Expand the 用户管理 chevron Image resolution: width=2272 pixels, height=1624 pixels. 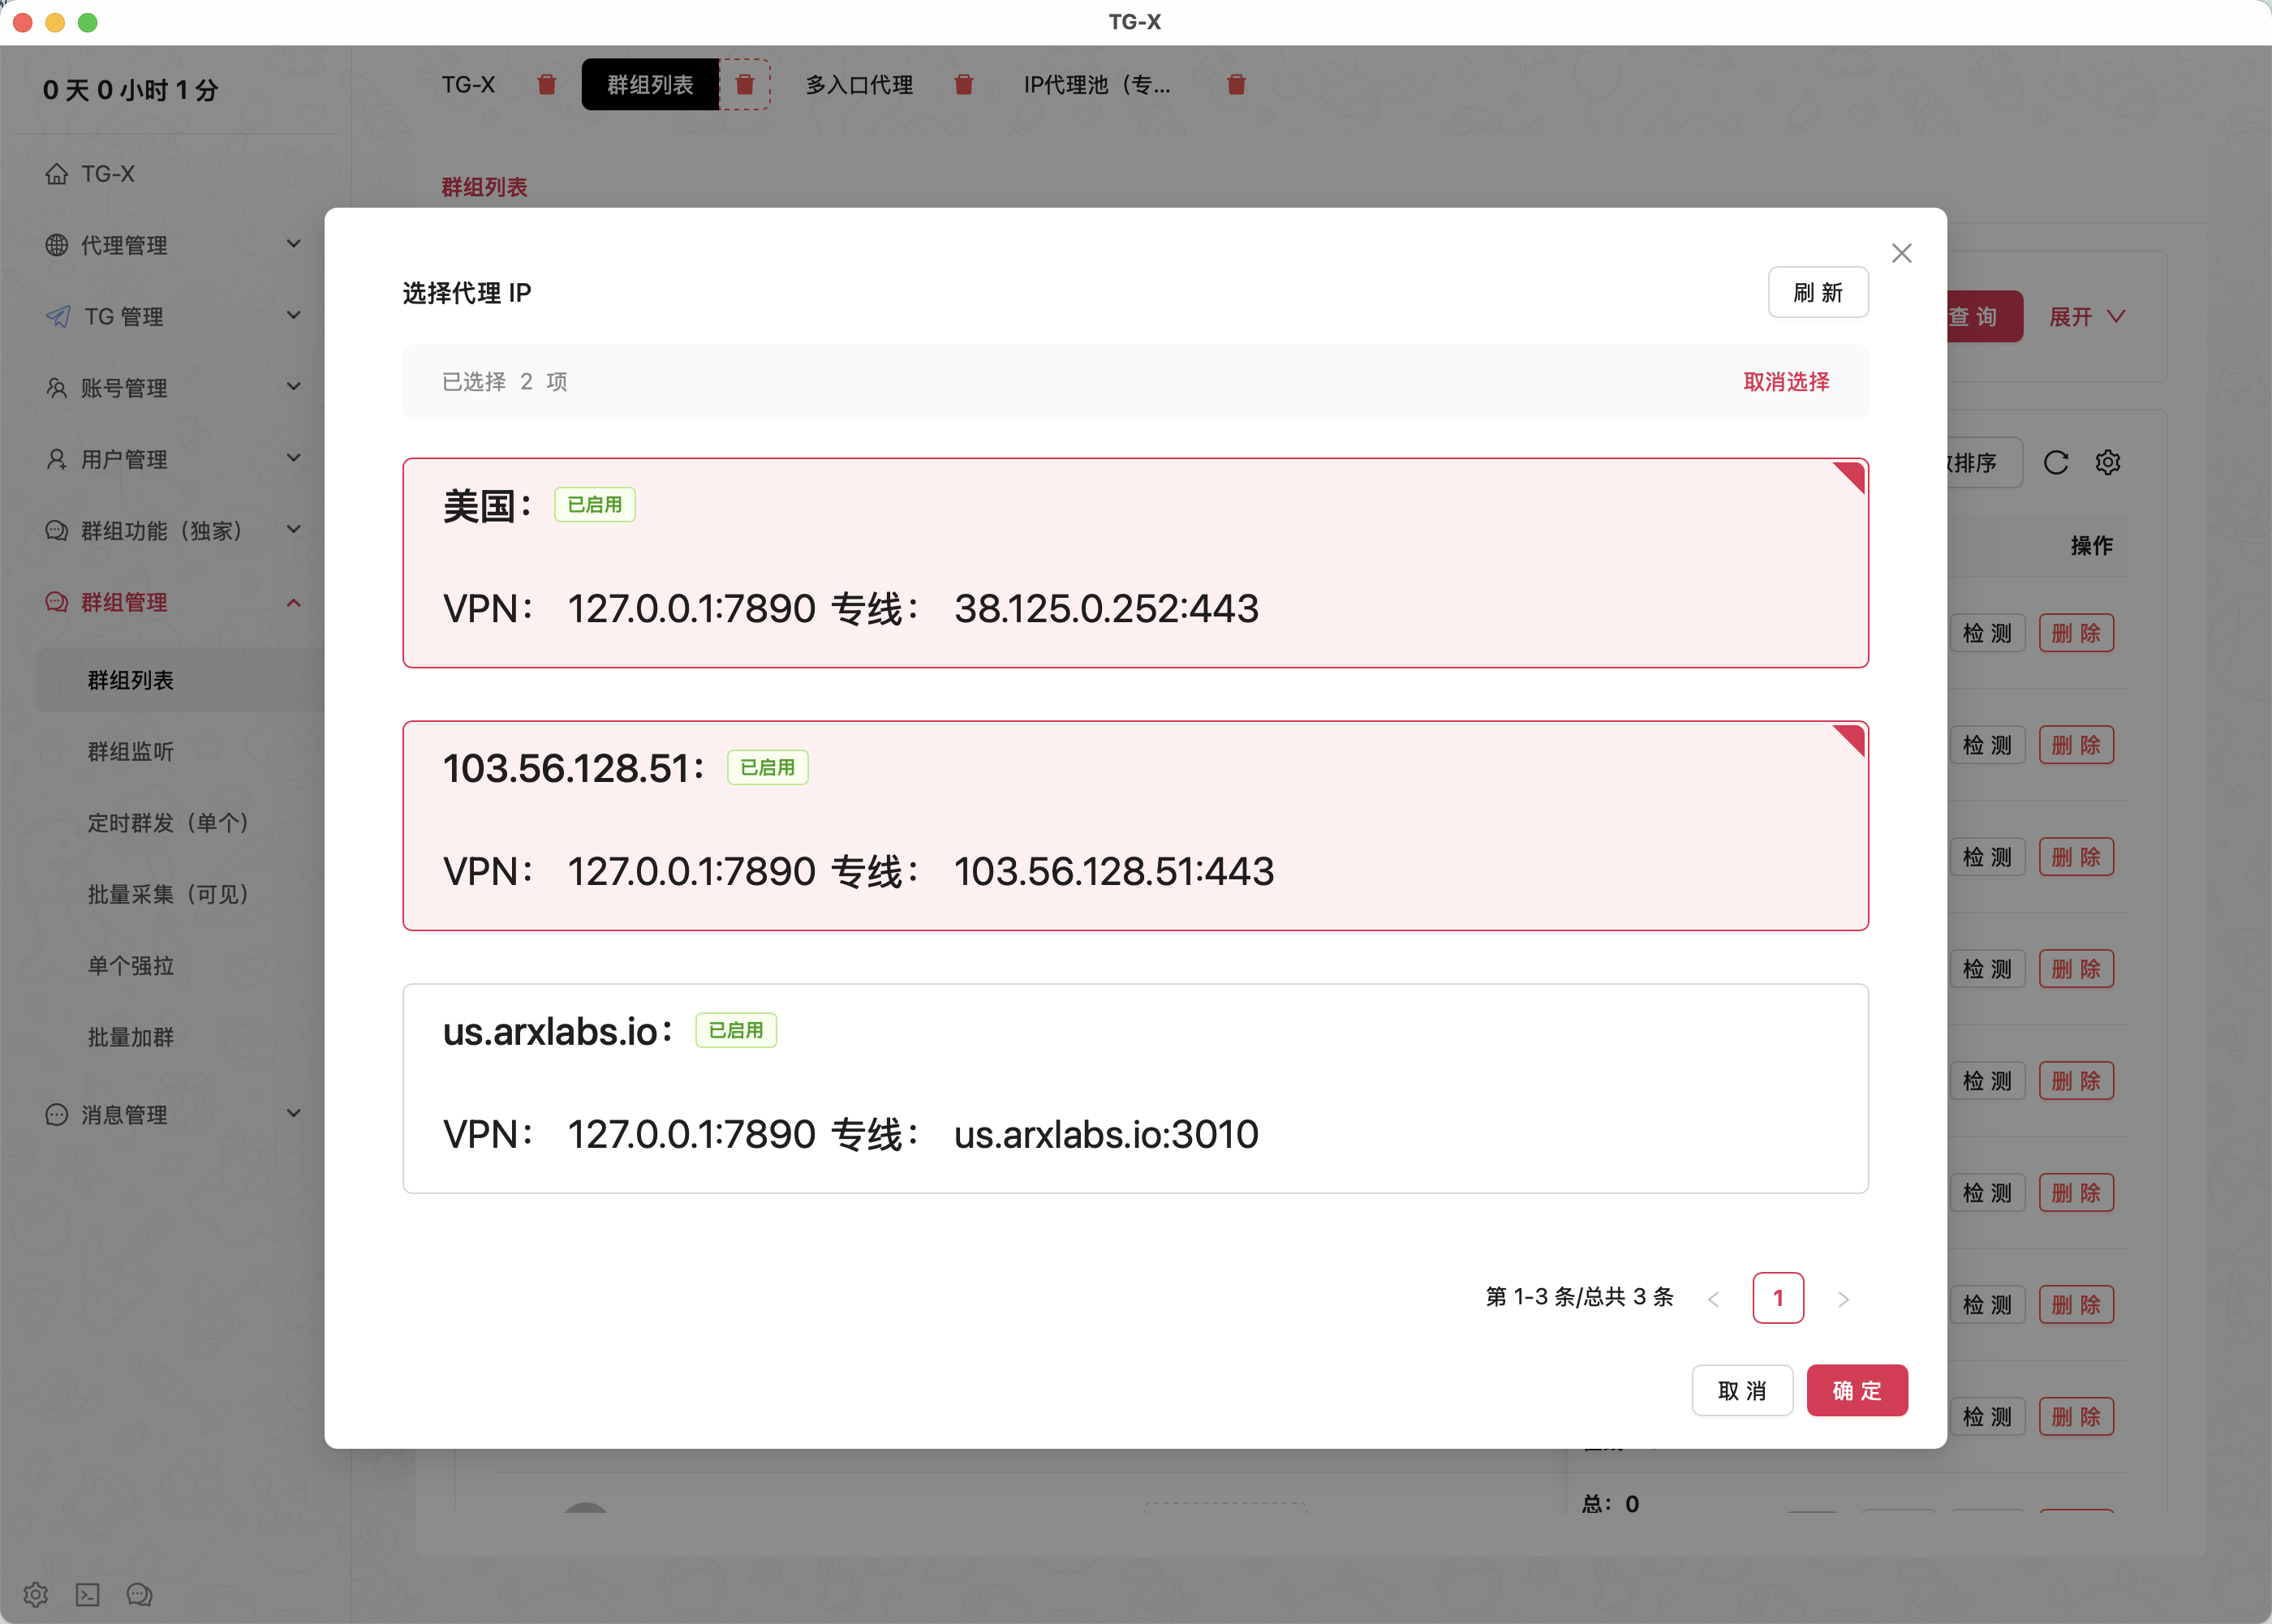coord(293,458)
